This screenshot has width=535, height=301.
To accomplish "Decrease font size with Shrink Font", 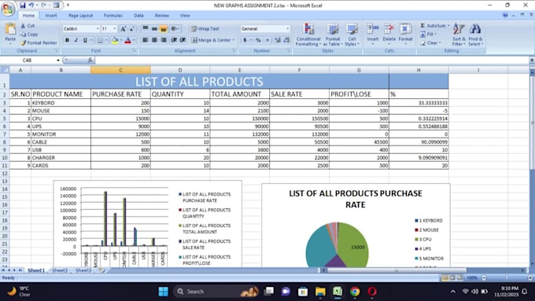I will tap(131, 29).
